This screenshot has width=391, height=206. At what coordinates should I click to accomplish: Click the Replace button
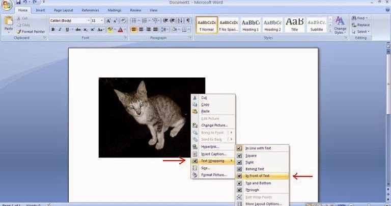[360, 25]
